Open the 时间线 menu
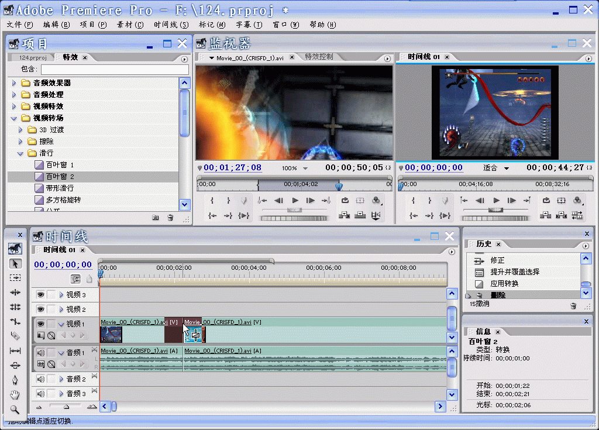Viewport: 599px width, 430px height. click(171, 25)
